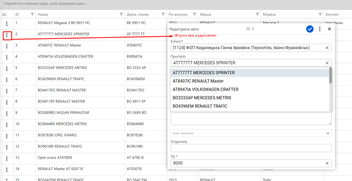Open actions menu for AT8947IA VOLKSWAGEN CRAFTER row
This screenshot has width=352, height=181.
7,57
